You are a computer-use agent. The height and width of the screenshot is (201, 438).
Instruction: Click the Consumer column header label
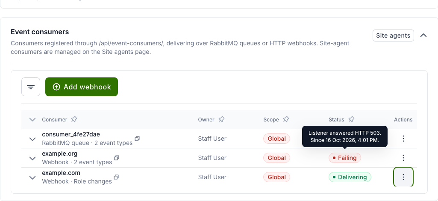click(54, 120)
